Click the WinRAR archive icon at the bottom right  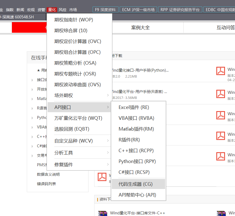coord(221,213)
